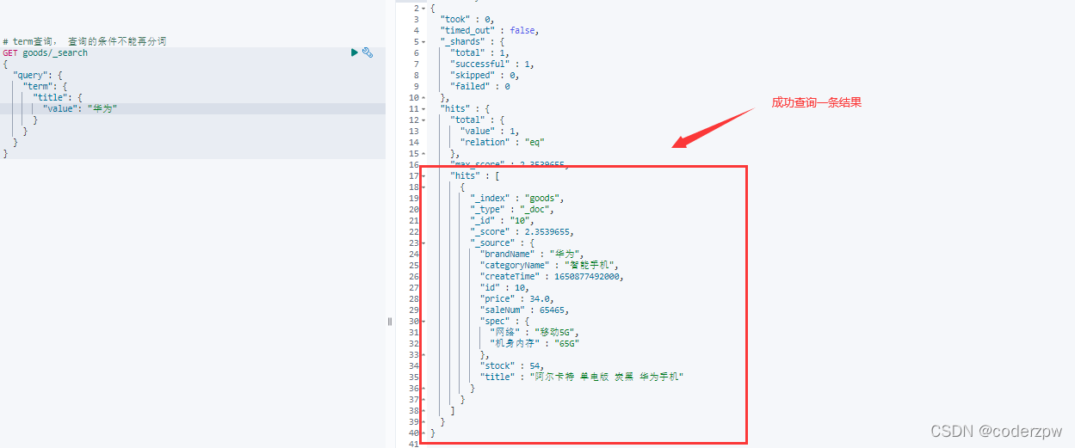Collapse the root object on line 2

point(423,8)
